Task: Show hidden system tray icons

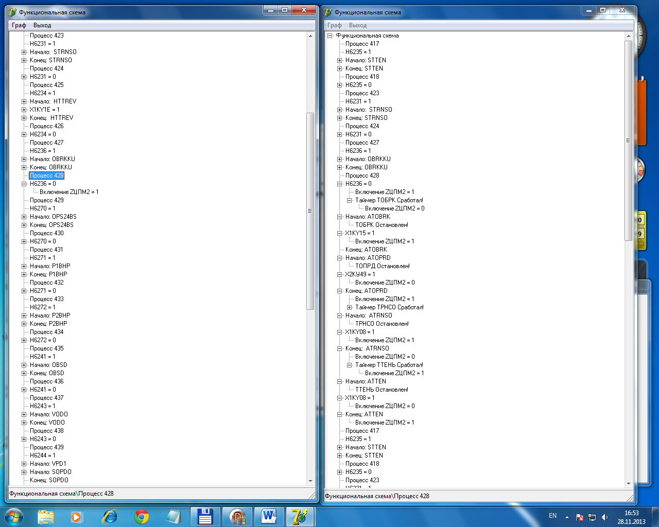Action: (567, 517)
